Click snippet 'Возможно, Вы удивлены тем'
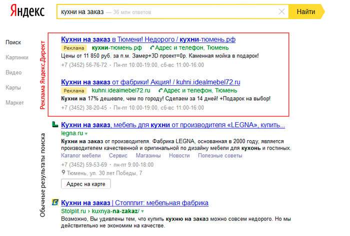Screen dimensions: 350x236 tap(97, 219)
